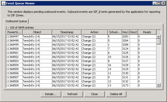This screenshot has width=167, height=102.
Task: Minimize the Event Queue Viewer window
Action: point(154,3)
